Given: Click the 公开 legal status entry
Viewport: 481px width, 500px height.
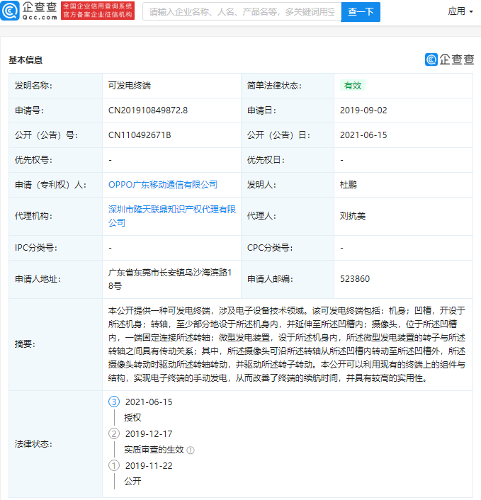Looking at the screenshot, I should [x=132, y=481].
